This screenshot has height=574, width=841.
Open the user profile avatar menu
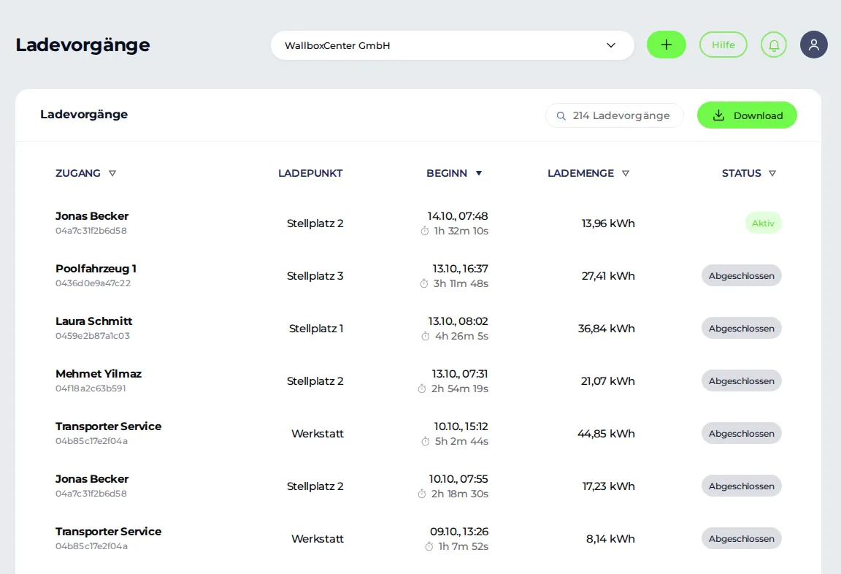814,45
